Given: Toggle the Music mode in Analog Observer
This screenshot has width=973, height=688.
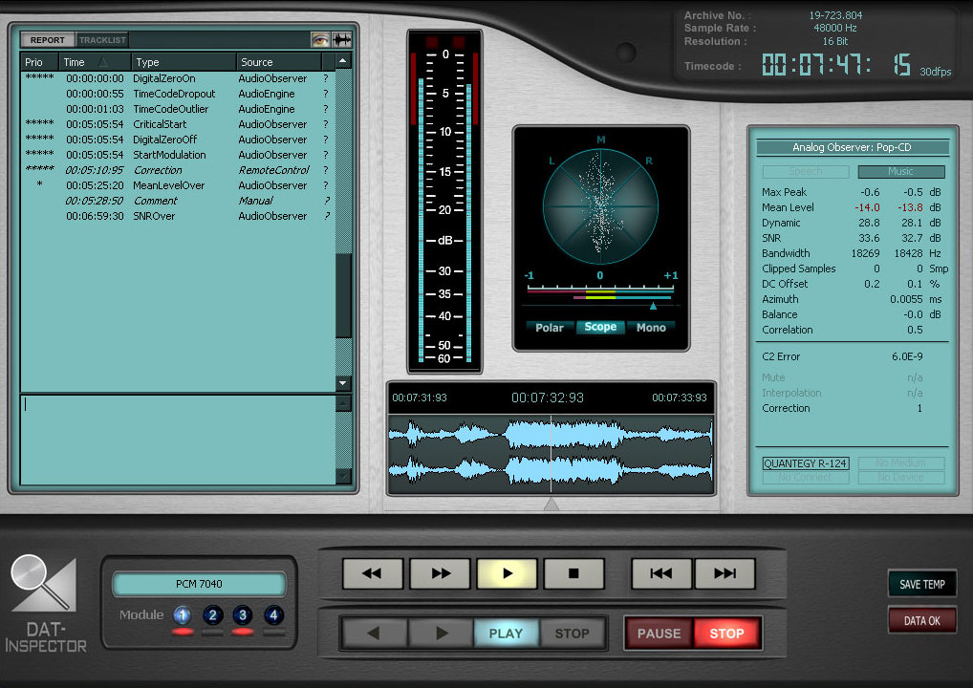Looking at the screenshot, I should [900, 172].
